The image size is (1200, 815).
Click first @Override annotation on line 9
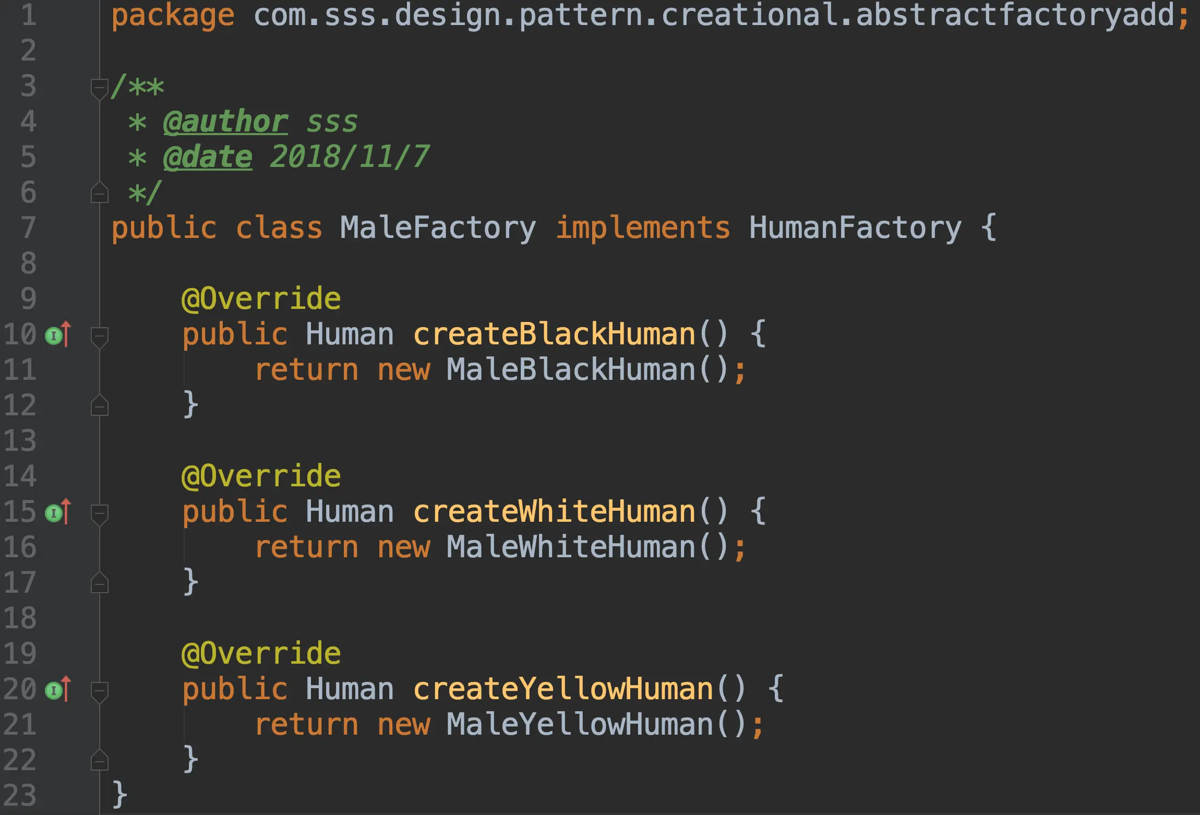[261, 299]
